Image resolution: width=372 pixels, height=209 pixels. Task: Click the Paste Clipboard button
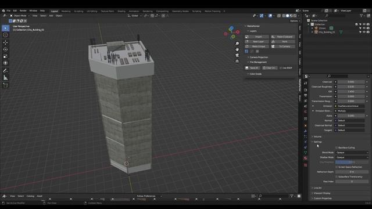tap(283, 37)
